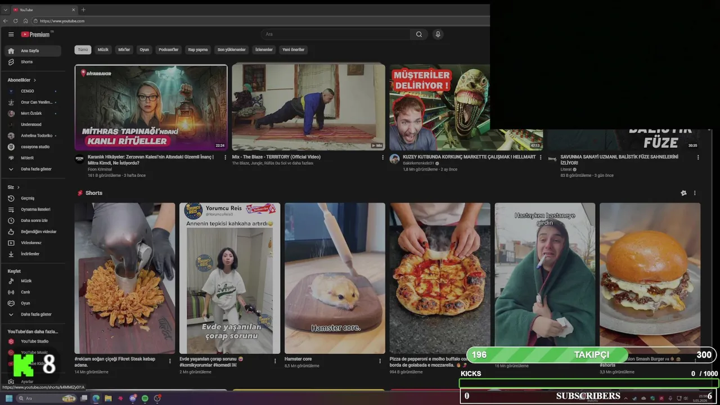Expand the Abonelikler section chevron
Image resolution: width=720 pixels, height=405 pixels.
[35, 80]
